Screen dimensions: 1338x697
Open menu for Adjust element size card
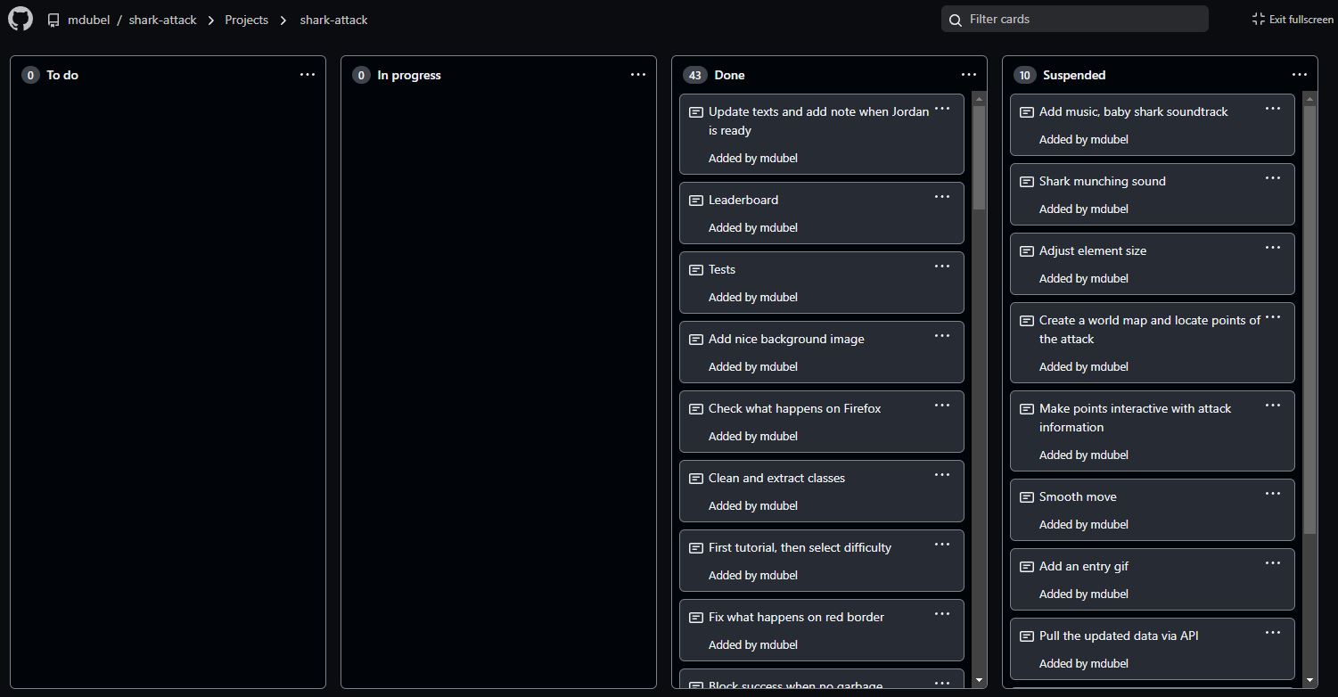pos(1273,248)
